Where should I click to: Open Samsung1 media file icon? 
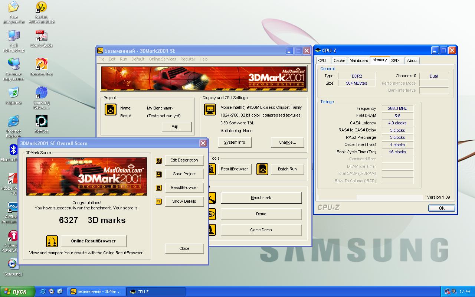[13, 267]
